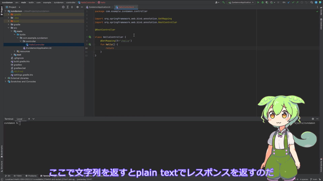Add a new terminal session with plus
The width and height of the screenshot is (323, 181).
(29, 119)
